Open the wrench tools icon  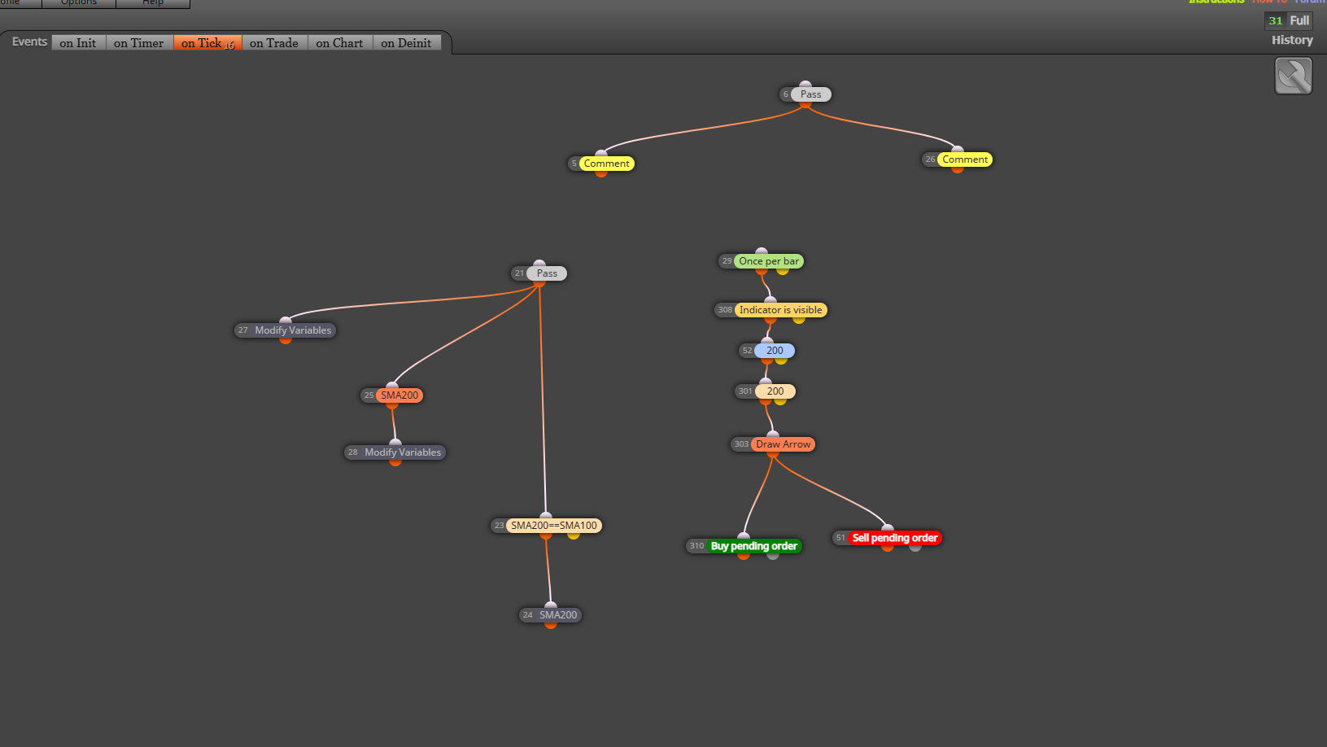tap(1293, 76)
